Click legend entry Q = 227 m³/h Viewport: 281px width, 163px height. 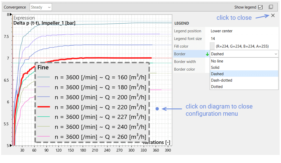tap(92, 117)
